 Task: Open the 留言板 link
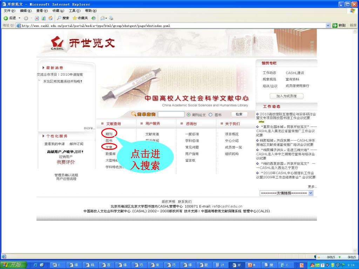[x=190, y=160]
